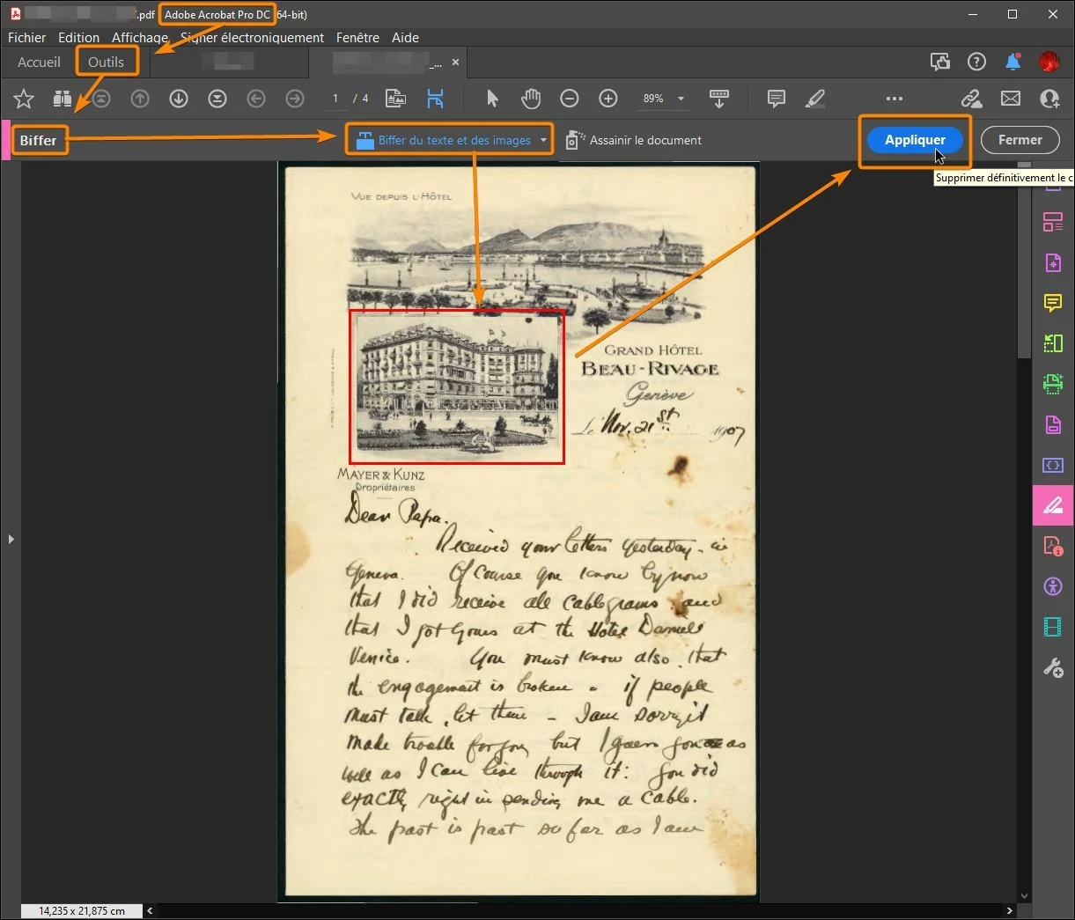
Task: Click the star bookmark icon in toolbar
Action: pyautogui.click(x=24, y=99)
